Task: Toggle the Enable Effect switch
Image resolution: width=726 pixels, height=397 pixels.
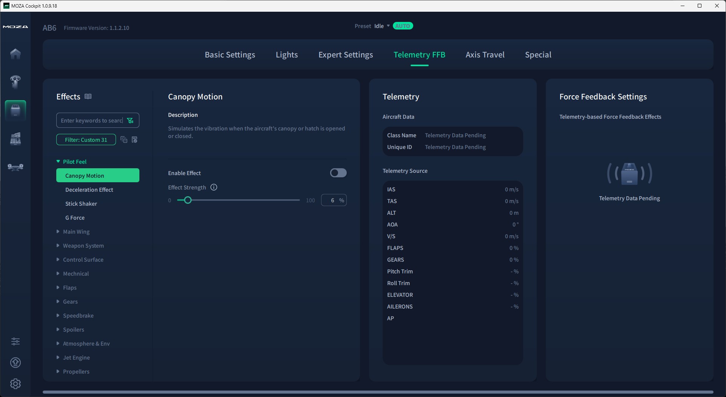Action: tap(338, 173)
